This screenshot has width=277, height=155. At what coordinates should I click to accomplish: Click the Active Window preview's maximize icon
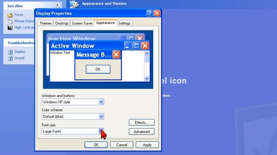(x=136, y=46)
